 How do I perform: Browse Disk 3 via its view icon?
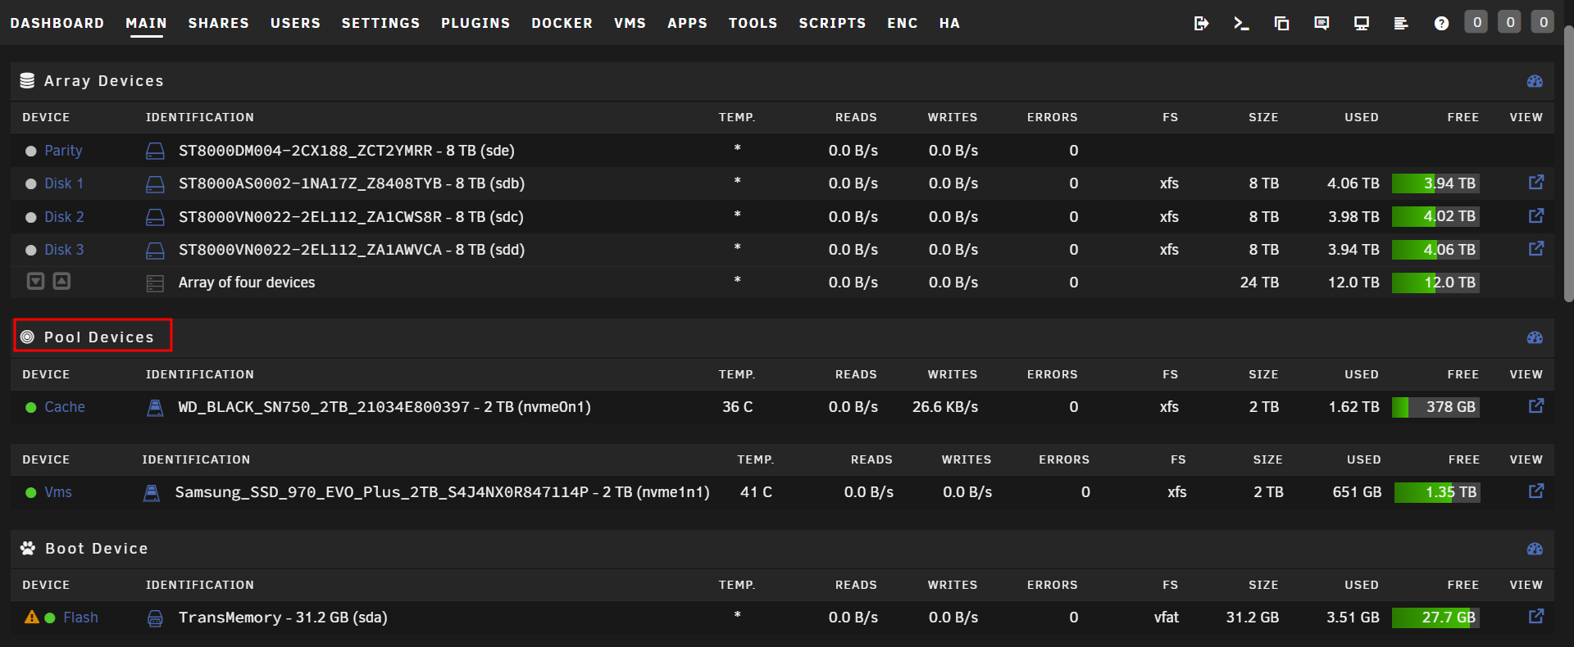(1536, 248)
